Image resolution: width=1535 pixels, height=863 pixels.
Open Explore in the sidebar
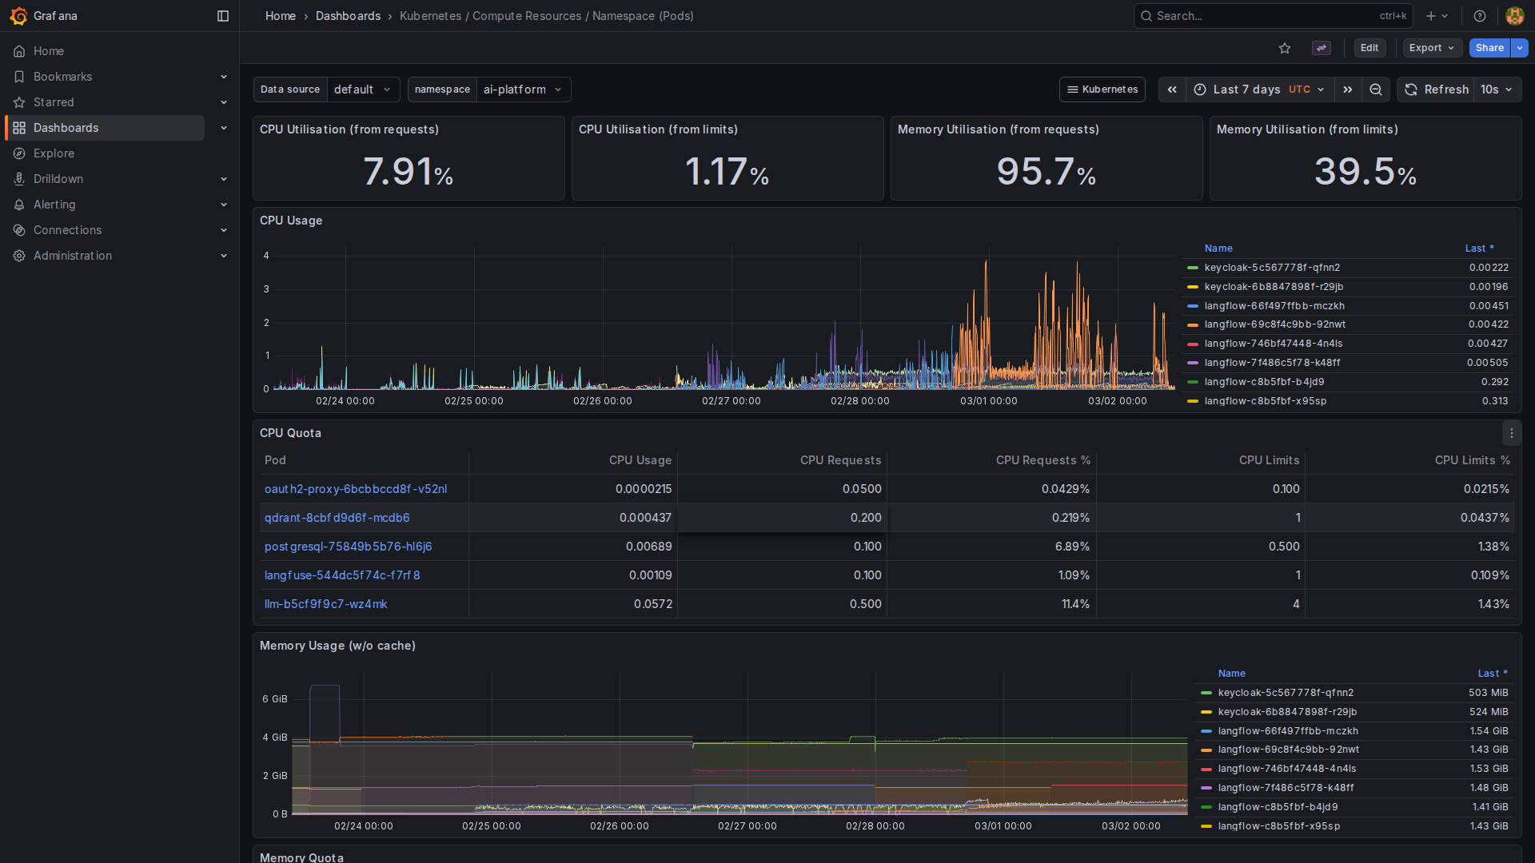(x=54, y=153)
